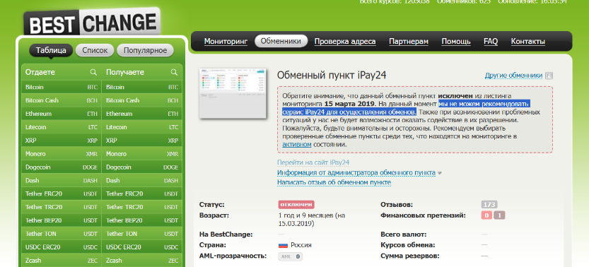Click the 173 reviews count badge
Viewport: 589px width, 267px height.
(x=489, y=205)
